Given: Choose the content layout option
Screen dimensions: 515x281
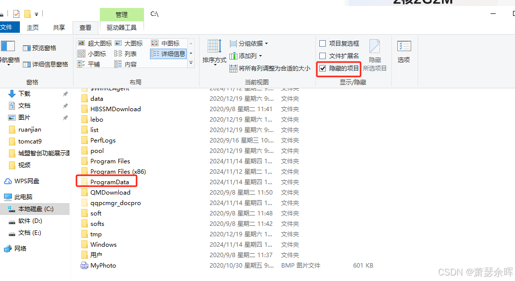Looking at the screenshot, I should (125, 65).
